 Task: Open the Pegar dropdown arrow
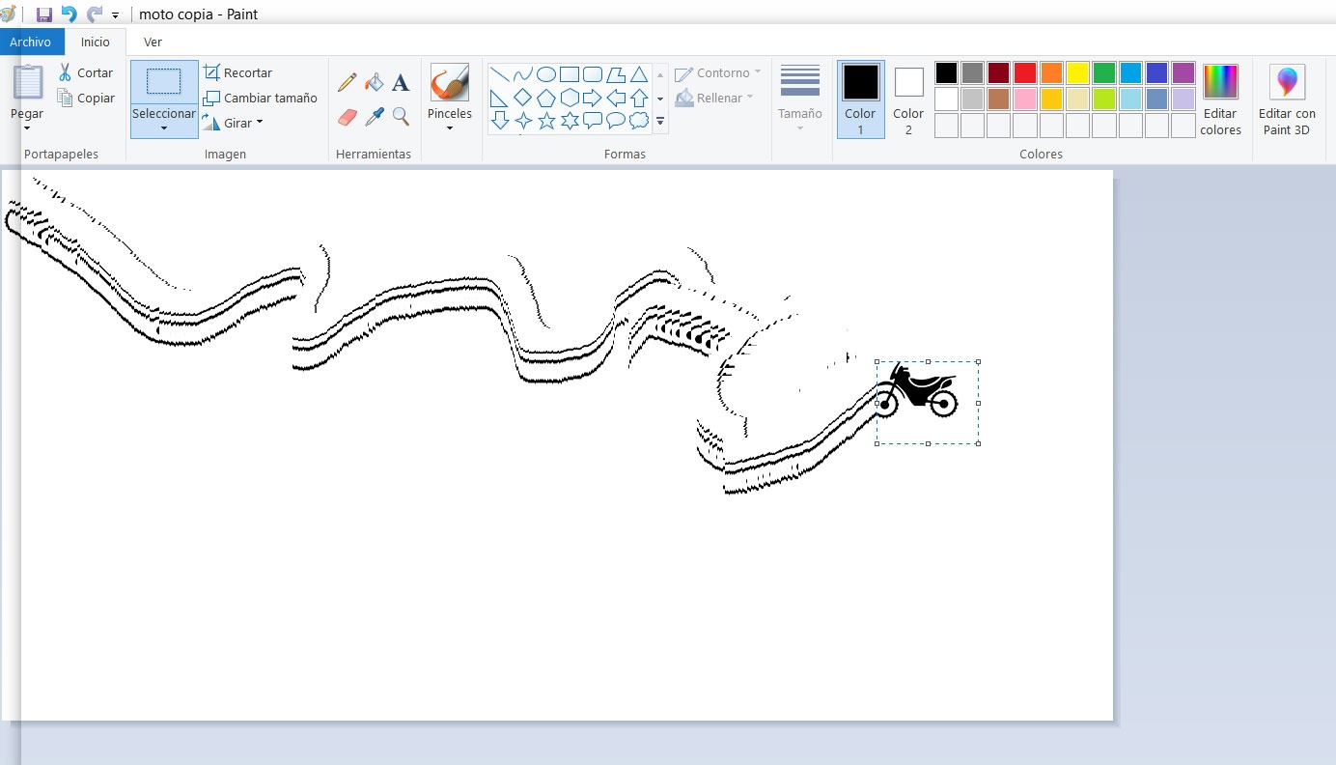tap(27, 128)
